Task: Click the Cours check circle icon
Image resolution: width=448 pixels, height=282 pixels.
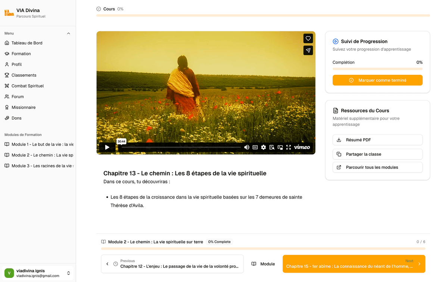Action: [x=99, y=9]
